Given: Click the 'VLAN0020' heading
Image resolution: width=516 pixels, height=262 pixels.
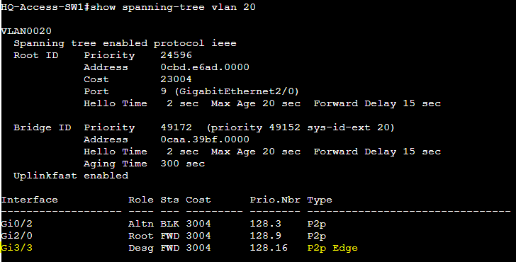Looking at the screenshot, I should point(26,31).
